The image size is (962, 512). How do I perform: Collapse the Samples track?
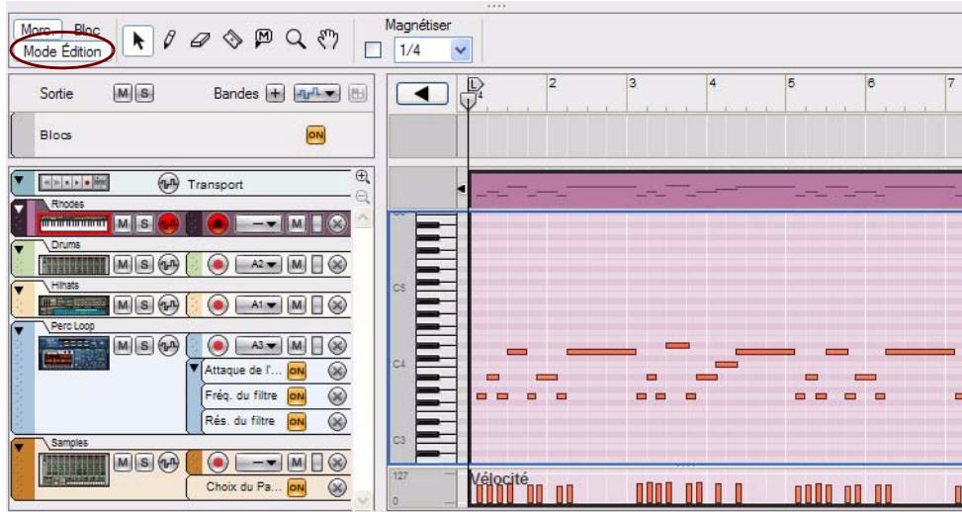point(19,447)
